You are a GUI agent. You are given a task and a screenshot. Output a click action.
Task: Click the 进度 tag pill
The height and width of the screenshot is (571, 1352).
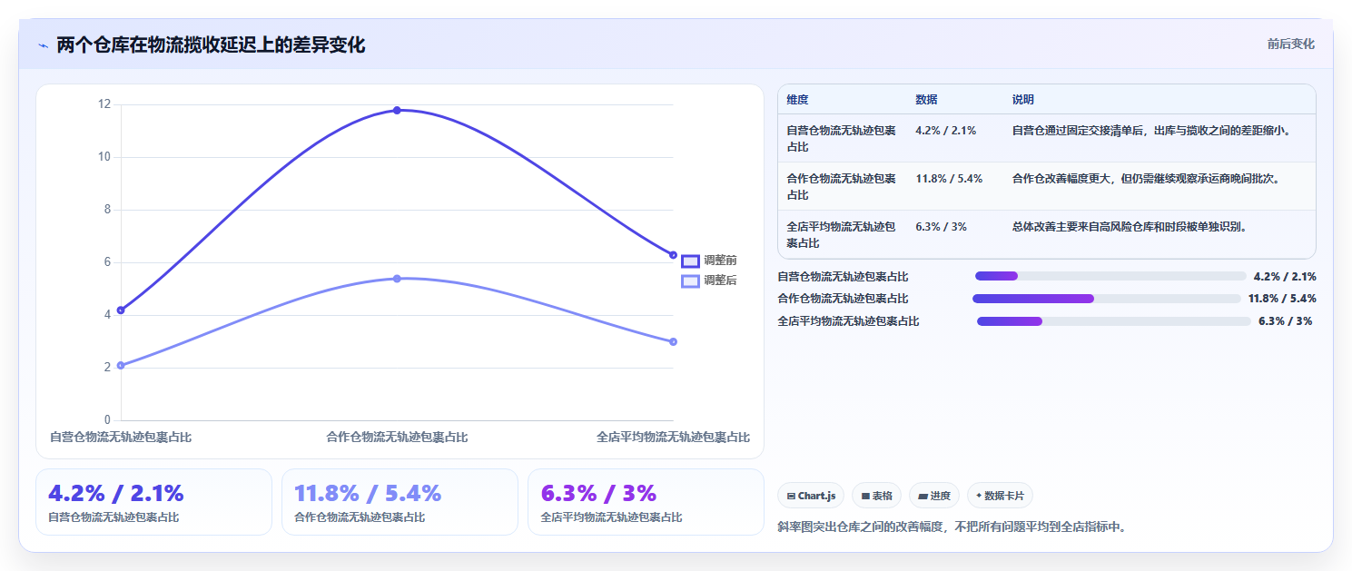coord(934,496)
